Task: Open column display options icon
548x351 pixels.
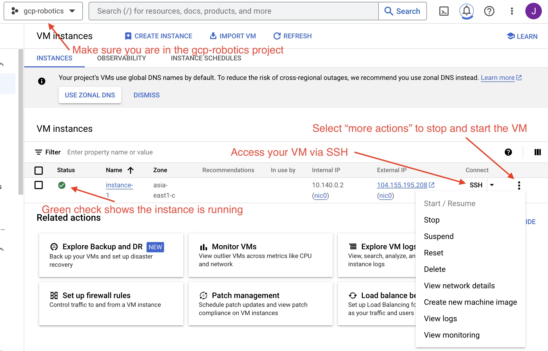Action: point(537,152)
